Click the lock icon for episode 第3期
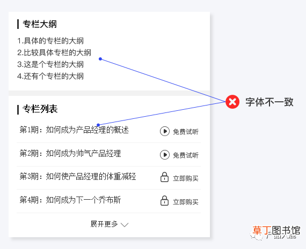Viewport: 306px width, 249px height. 164,177
